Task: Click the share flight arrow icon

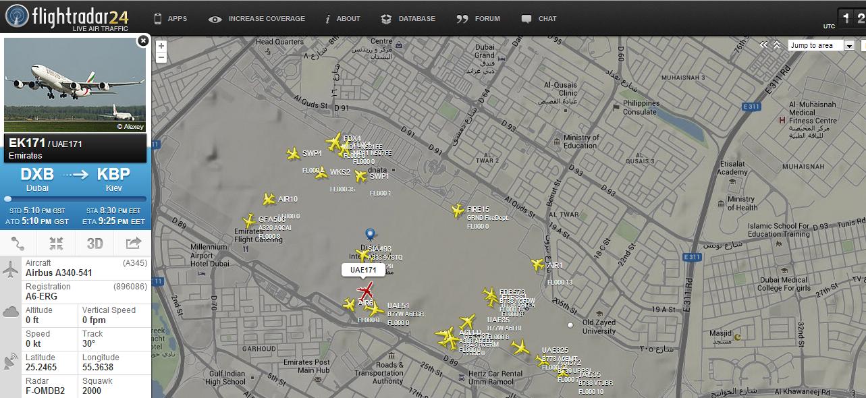Action: pyautogui.click(x=133, y=244)
